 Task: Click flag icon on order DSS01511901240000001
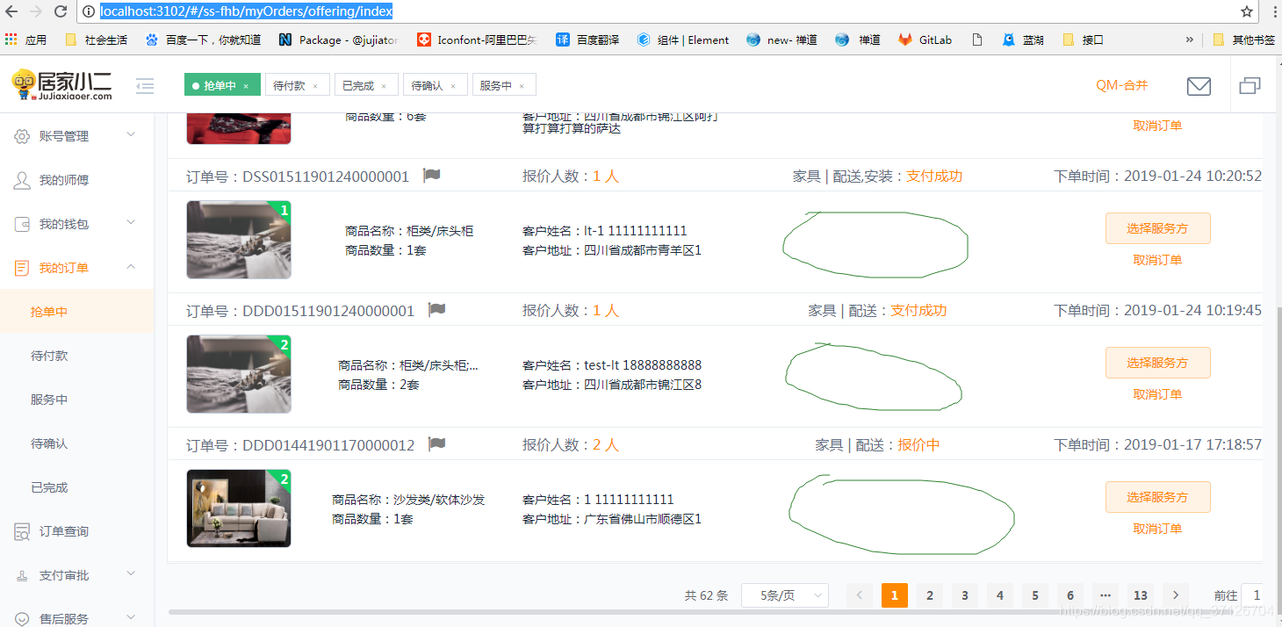coord(431,175)
